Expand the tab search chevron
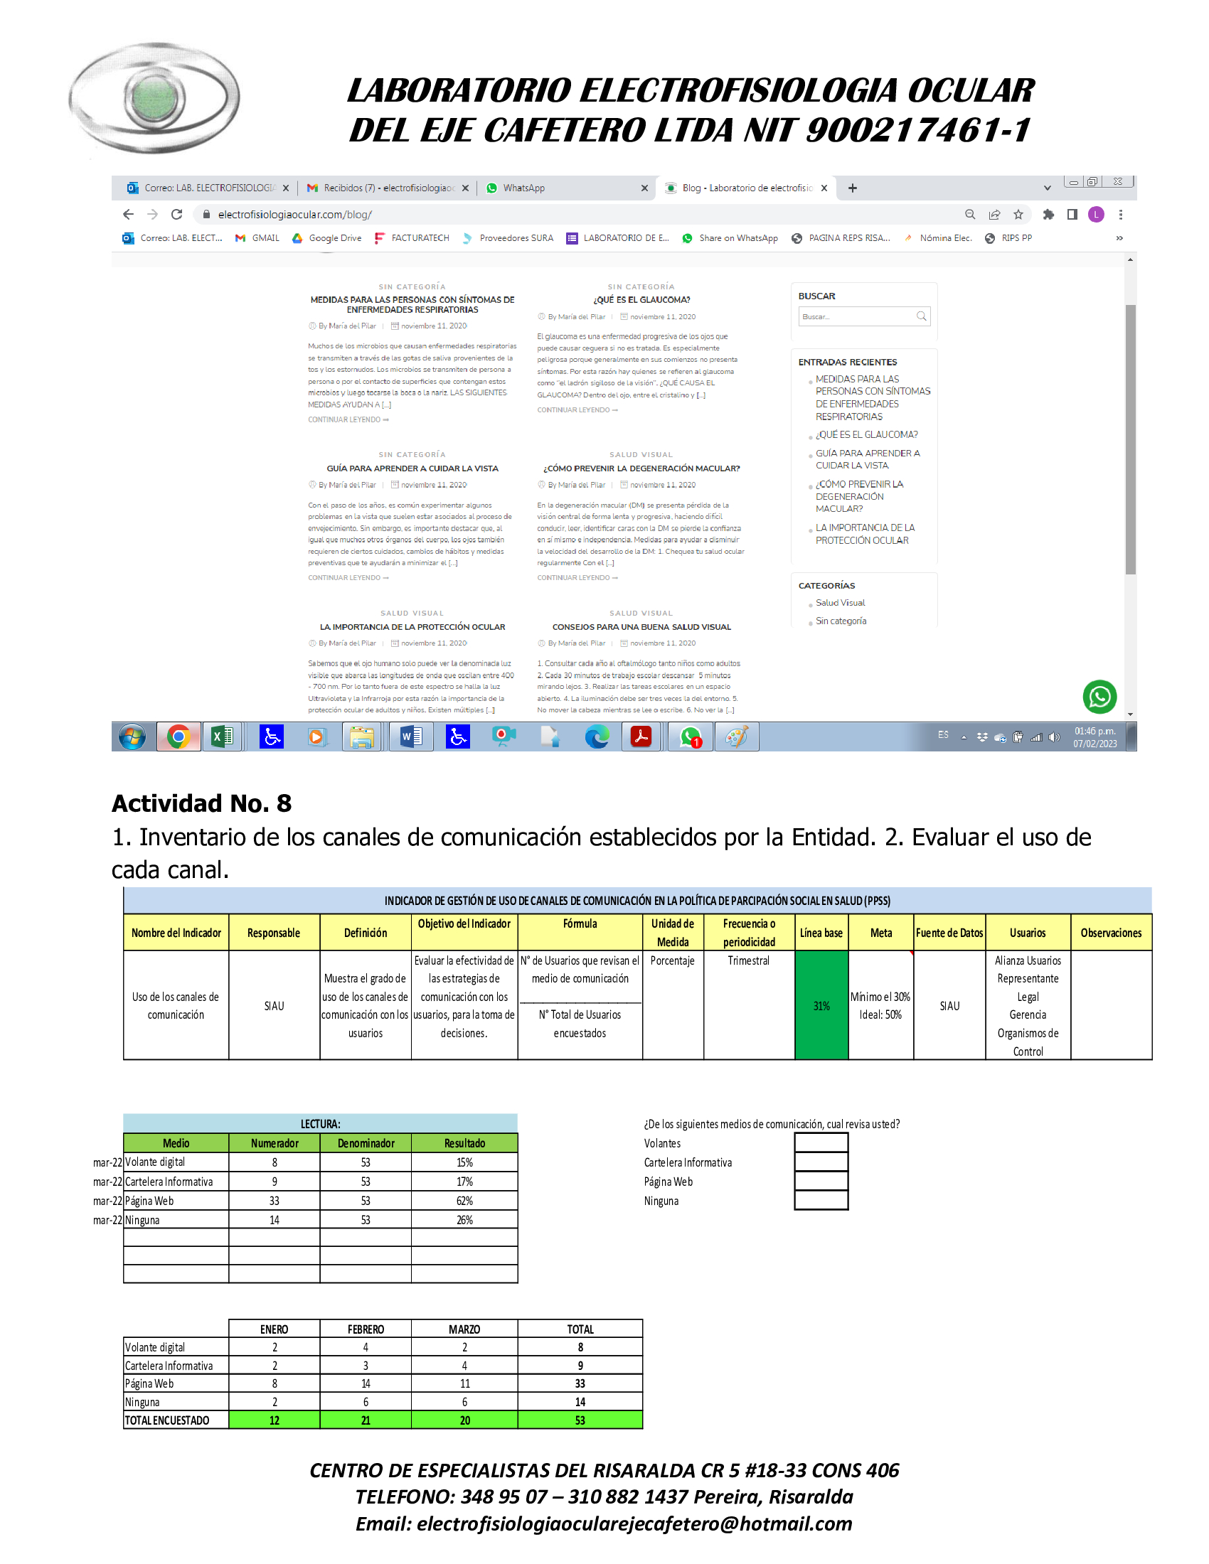Screen dimensions: 1209x1564 1047,188
